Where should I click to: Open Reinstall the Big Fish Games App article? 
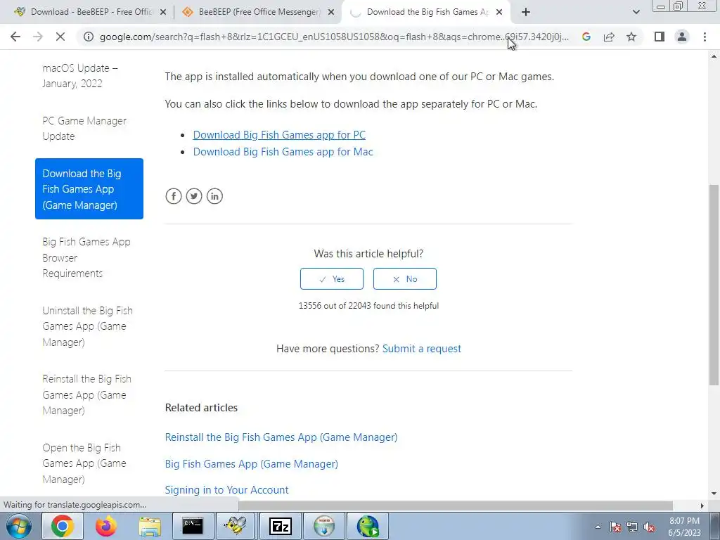pyautogui.click(x=281, y=437)
